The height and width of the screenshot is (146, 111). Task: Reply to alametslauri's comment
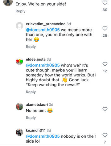point(31,118)
